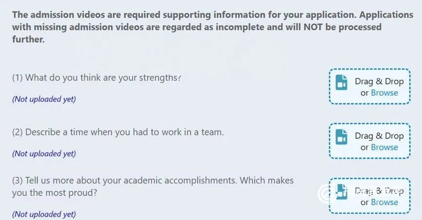Select the Not uploaded yet status under question 1
Image resolution: width=422 pixels, height=220 pixels.
click(x=44, y=99)
